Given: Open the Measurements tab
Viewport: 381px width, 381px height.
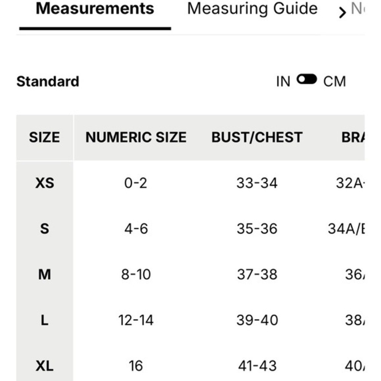Looking at the screenshot, I should pyautogui.click(x=95, y=9).
